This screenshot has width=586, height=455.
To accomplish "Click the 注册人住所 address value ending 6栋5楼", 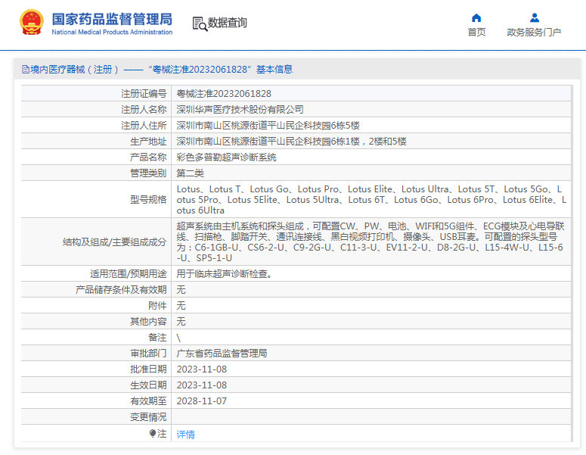I will click(x=268, y=126).
